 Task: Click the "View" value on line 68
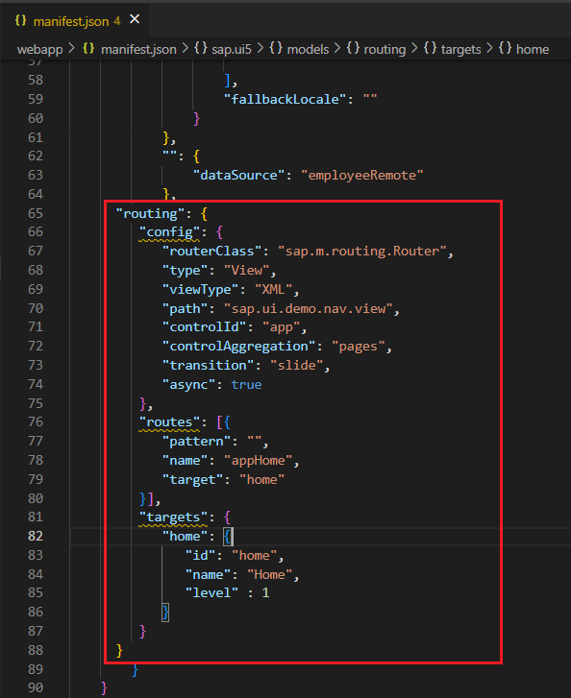point(246,271)
